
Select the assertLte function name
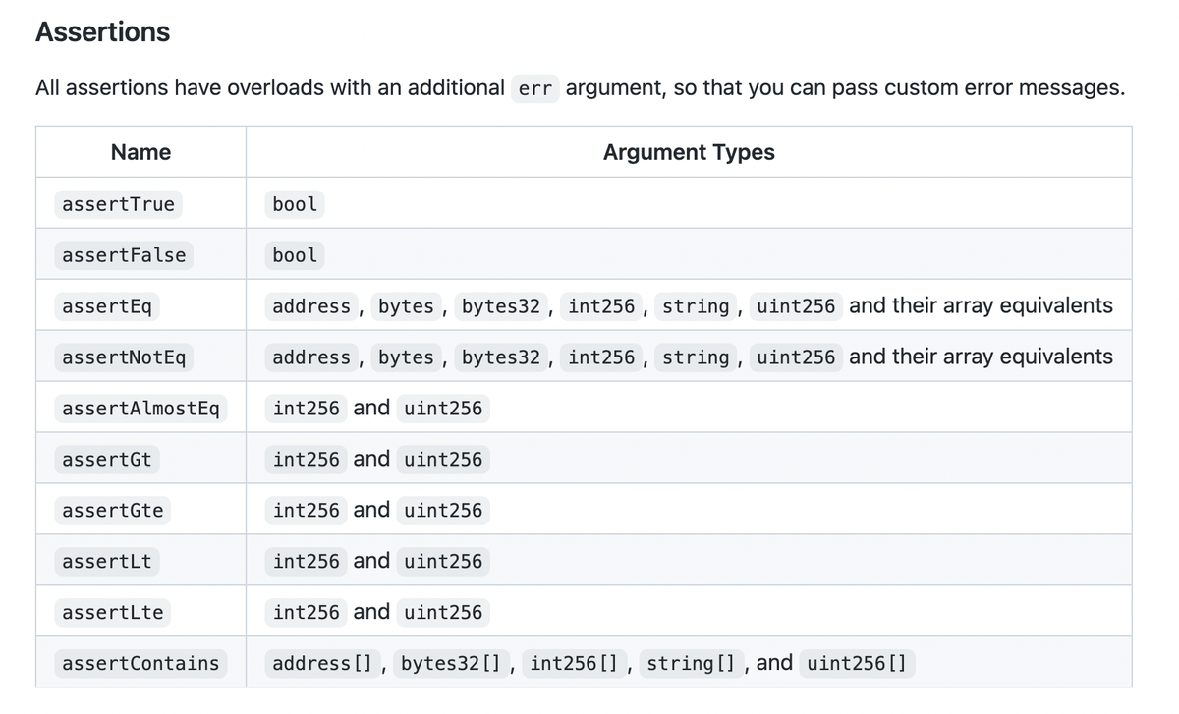[x=112, y=613]
